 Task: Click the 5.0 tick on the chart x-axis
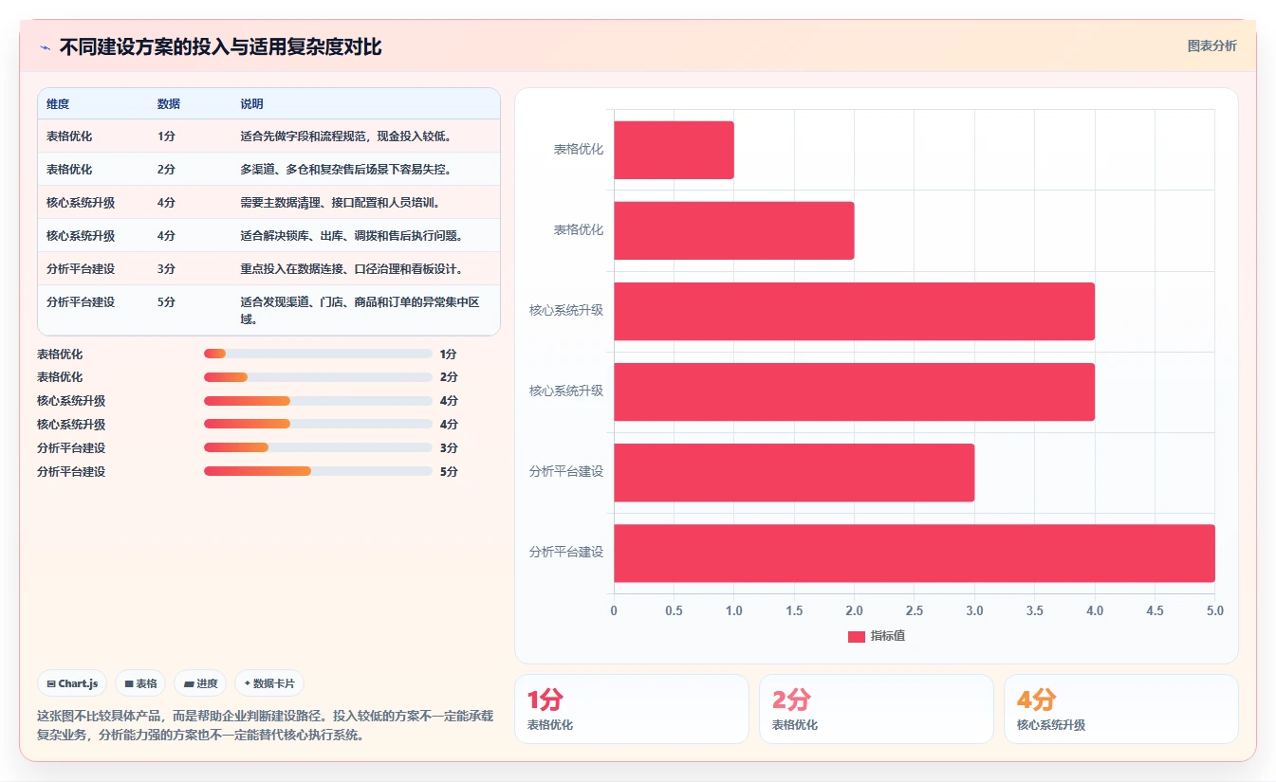(1214, 611)
